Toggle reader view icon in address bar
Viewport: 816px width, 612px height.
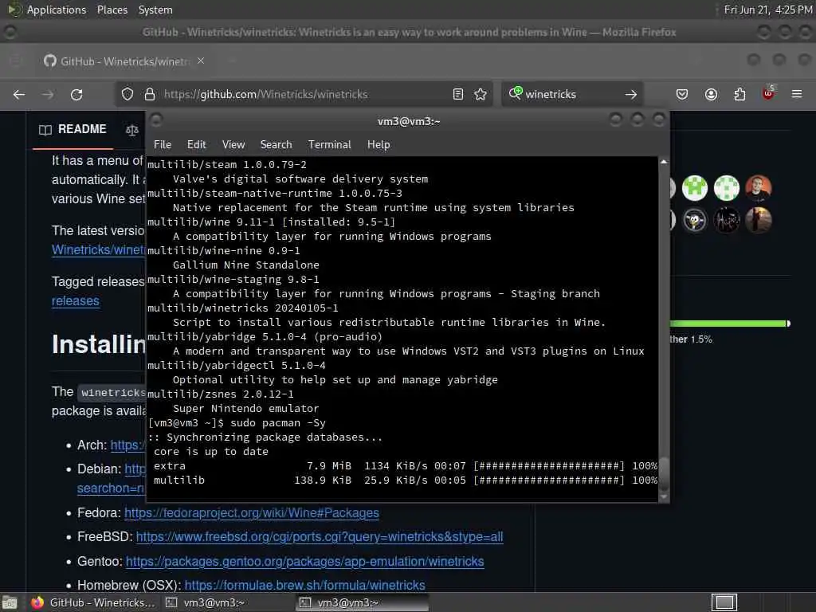click(458, 94)
